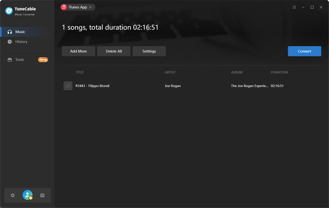
Task: Select the track '#2443 - Filippo Biondi'
Action: (92, 86)
